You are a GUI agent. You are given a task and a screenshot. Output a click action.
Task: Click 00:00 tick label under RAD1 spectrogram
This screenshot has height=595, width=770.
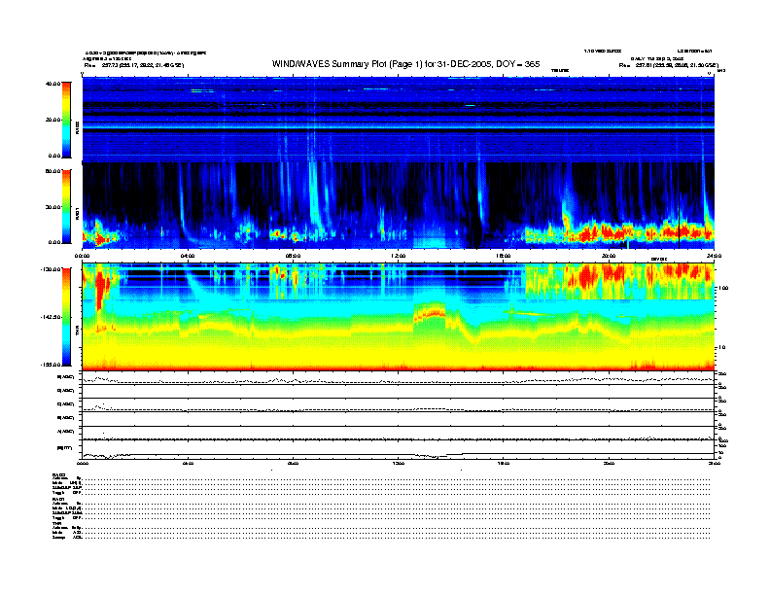[x=82, y=256]
